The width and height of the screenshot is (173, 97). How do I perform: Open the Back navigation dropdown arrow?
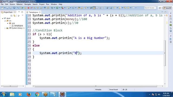pos(131,8)
